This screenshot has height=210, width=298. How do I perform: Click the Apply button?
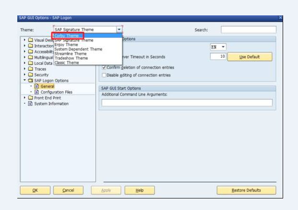(106, 190)
